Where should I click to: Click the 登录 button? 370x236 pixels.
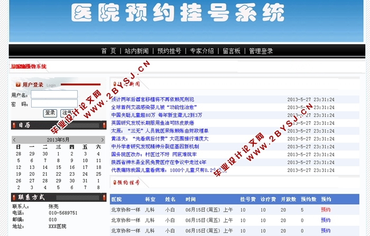click(x=50, y=113)
